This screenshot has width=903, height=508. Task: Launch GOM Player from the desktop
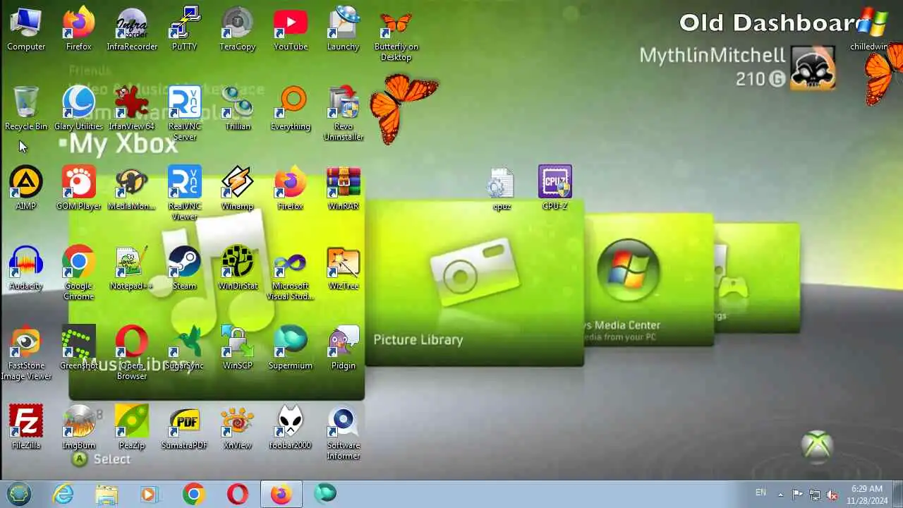point(79,188)
